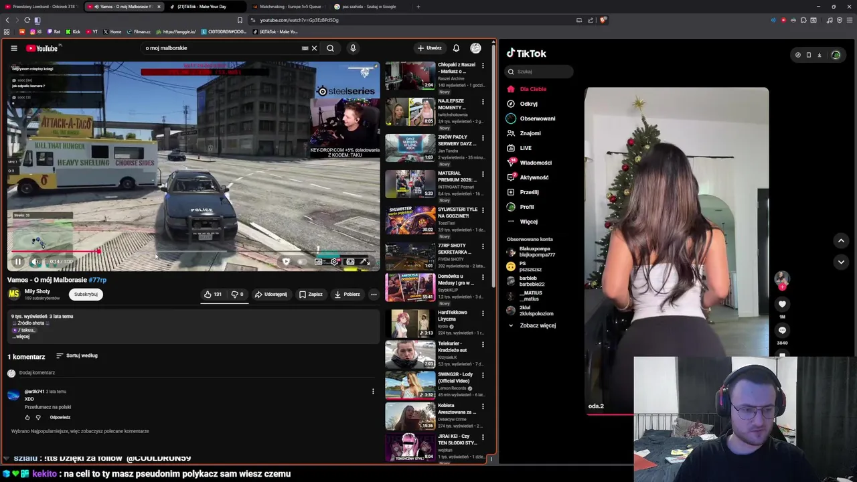Open the Filman.cc bookmark
This screenshot has width=857, height=482.
pyautogui.click(x=139, y=31)
